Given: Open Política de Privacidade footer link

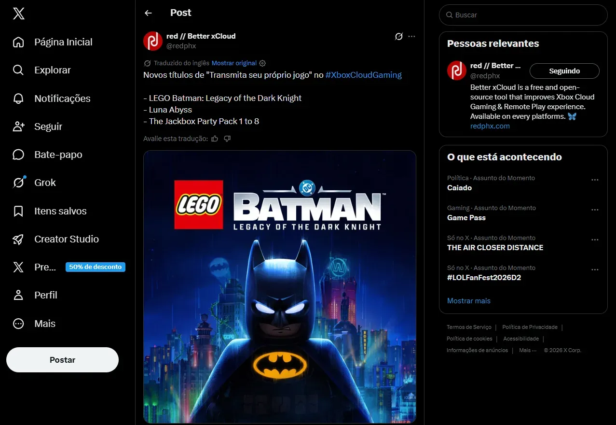Looking at the screenshot, I should 530,327.
